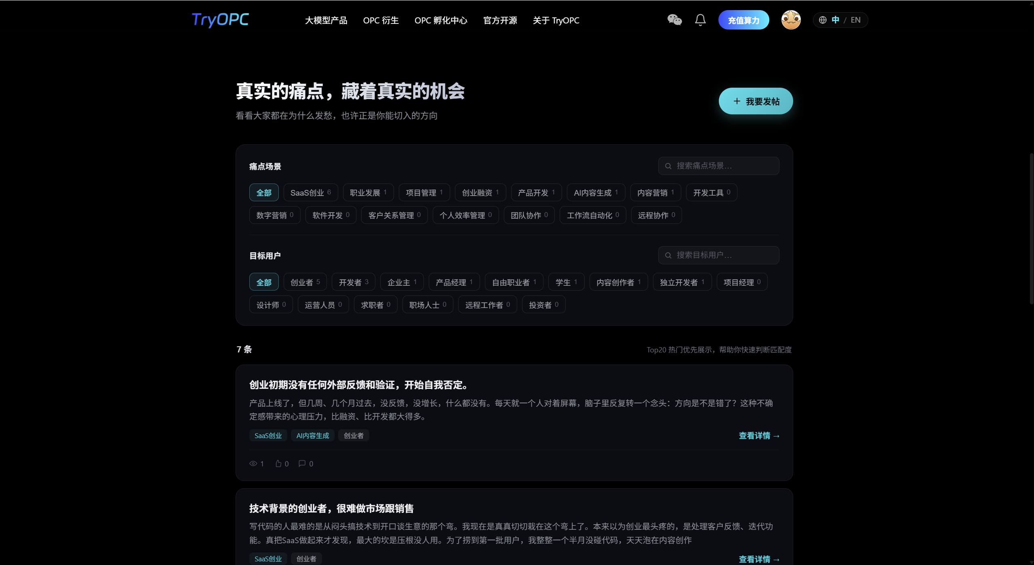
Task: Focus the 搜索痛点场景 search field
Action: click(718, 166)
